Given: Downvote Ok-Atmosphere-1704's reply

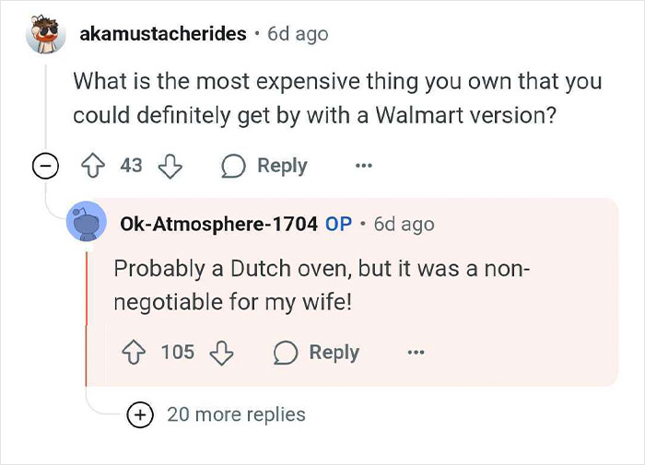Looking at the screenshot, I should pyautogui.click(x=222, y=354).
